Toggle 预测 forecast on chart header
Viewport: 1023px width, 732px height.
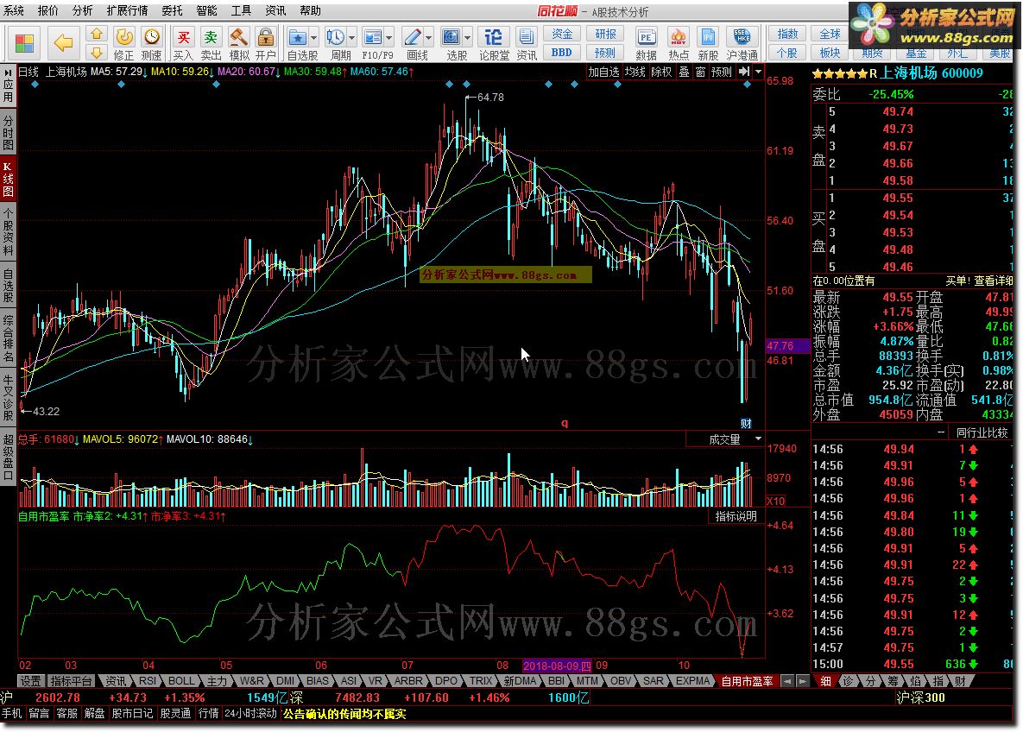pos(722,72)
